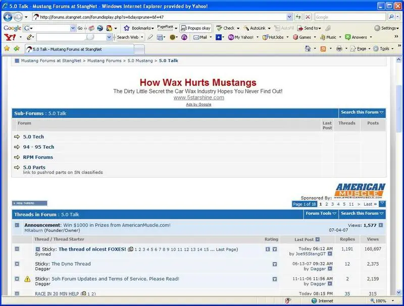Open the Google toolbar Bookmarks star
404x306 pixels.
tap(127, 28)
